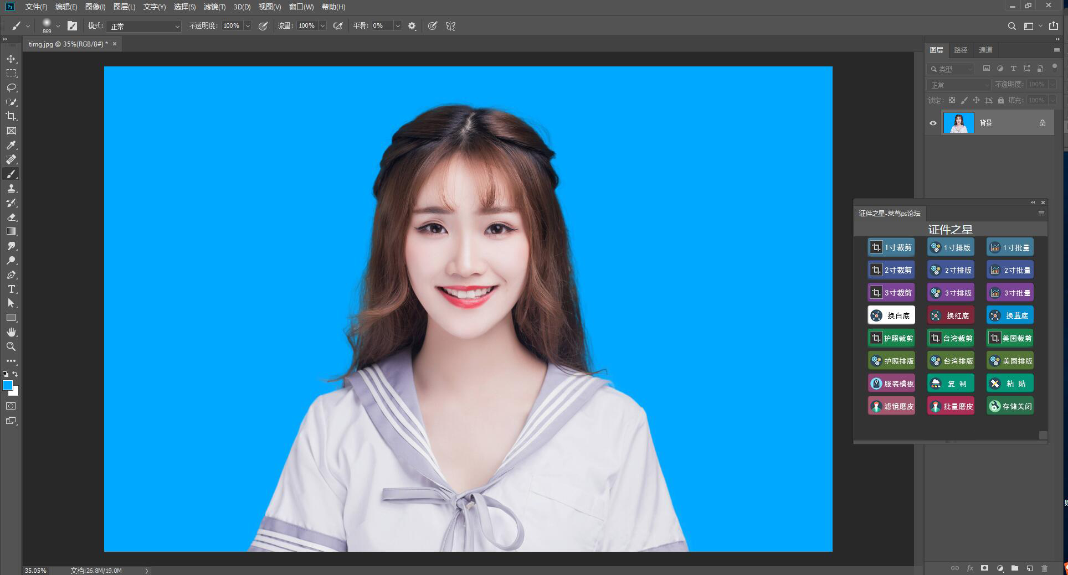This screenshot has height=575, width=1068.
Task: Open the 滤镜(T) menu
Action: 214,7
